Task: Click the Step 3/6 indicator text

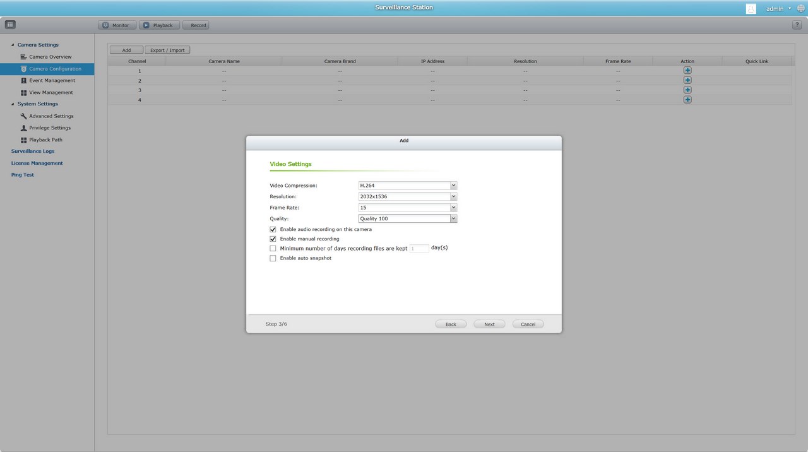Action: (x=276, y=324)
